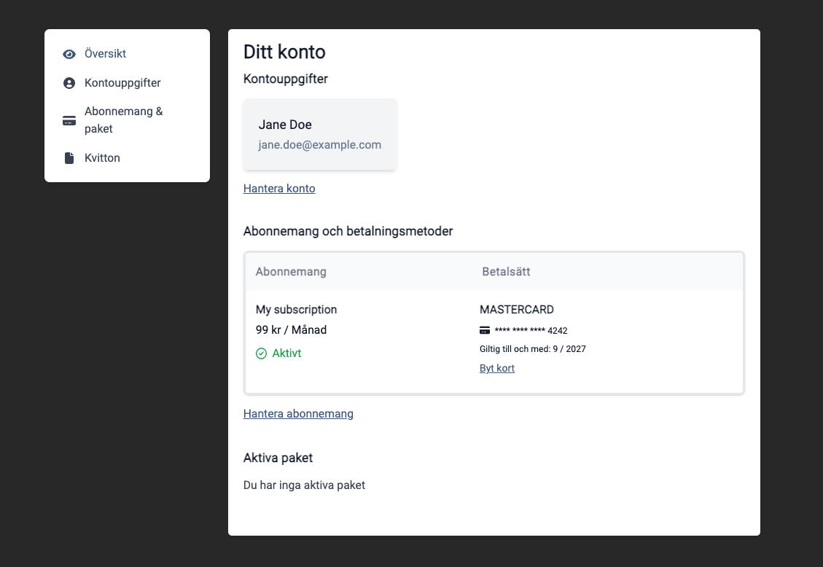Viewport: 823px width, 567px height.
Task: Click the email jane.doe@example.com
Action: tap(319, 145)
